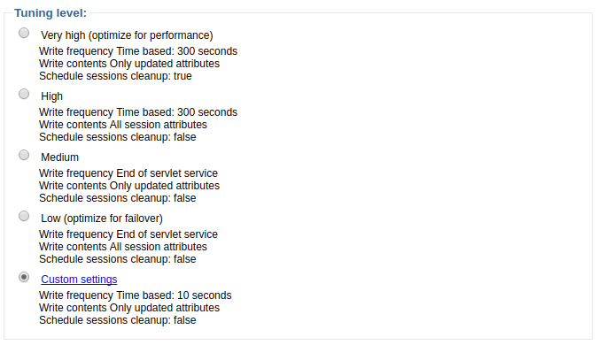This screenshot has width=598, height=345.
Task: Click 'Write frequency Time based: 300 seconds' under Very high
Action: pyautogui.click(x=138, y=51)
